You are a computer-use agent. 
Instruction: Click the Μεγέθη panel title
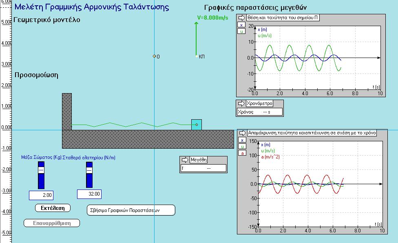pyautogui.click(x=199, y=160)
